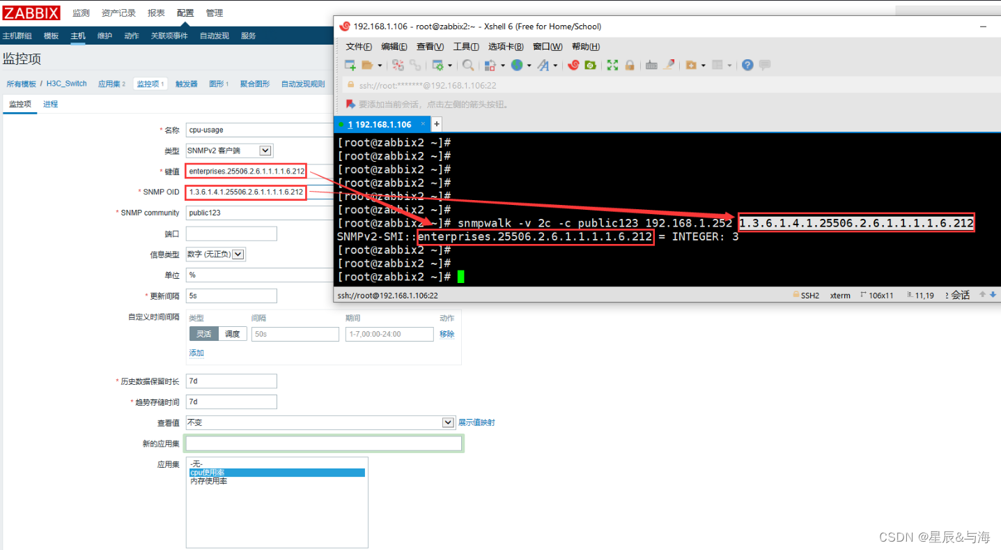Toggle full screen icon in Xshell toolbar
The width and height of the screenshot is (1001, 550).
(x=612, y=65)
